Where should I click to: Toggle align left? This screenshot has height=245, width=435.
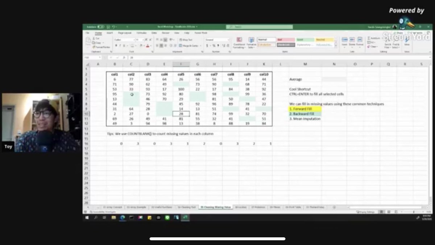[x=157, y=45]
